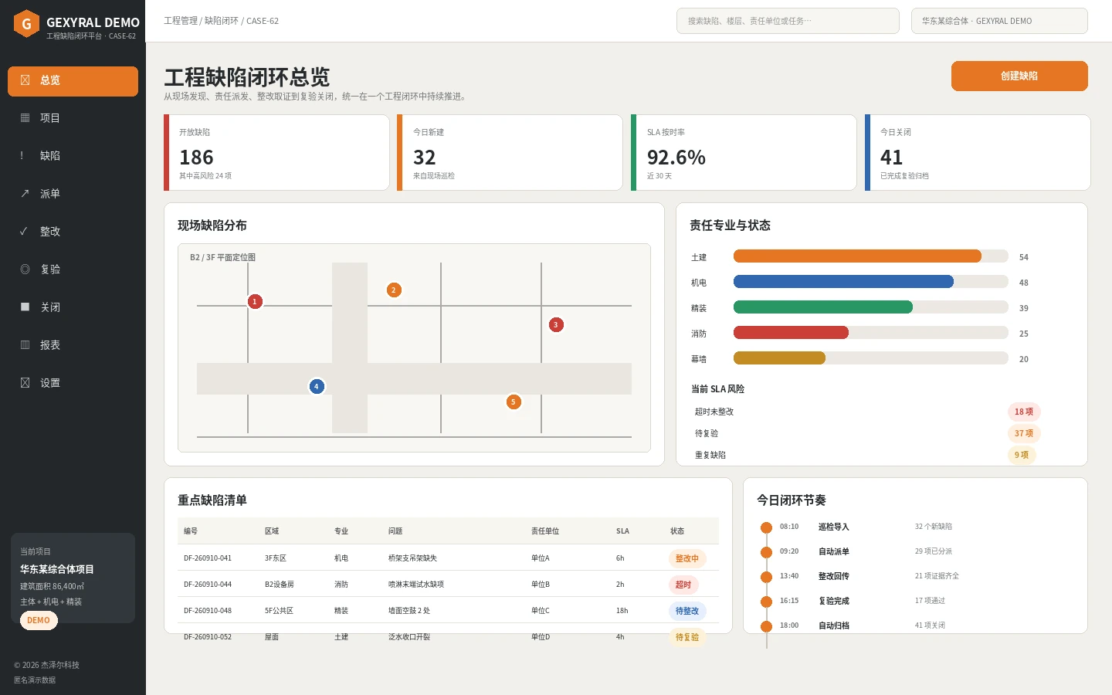
Task: Click the 创建缺陷 button
Action: (x=1019, y=76)
